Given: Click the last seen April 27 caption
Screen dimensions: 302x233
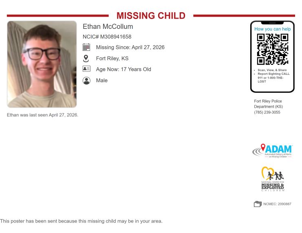Looking at the screenshot, I should pyautogui.click(x=42, y=115).
